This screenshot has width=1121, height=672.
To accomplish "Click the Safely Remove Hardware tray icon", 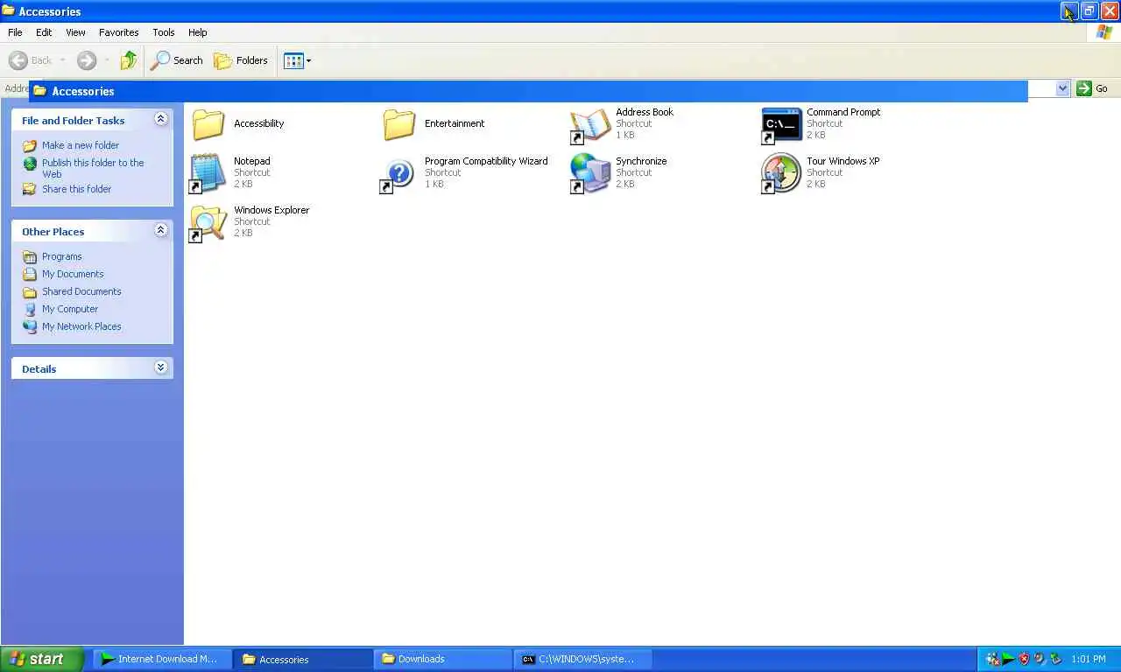I will [1055, 659].
